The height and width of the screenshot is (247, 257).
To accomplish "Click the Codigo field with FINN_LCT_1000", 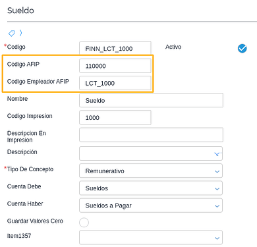I will pos(115,48).
